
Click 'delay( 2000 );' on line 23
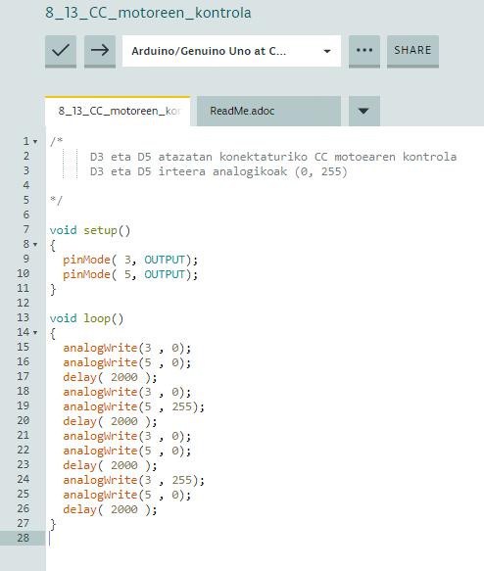[110, 466]
